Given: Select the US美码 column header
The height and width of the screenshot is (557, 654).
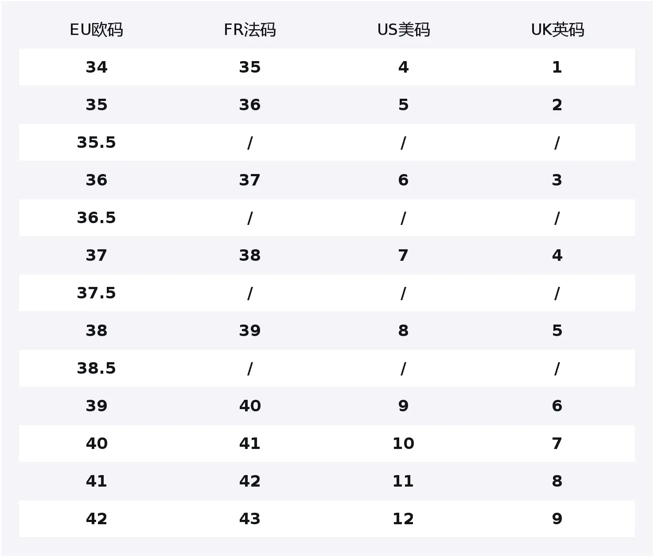Looking at the screenshot, I should point(403,30).
